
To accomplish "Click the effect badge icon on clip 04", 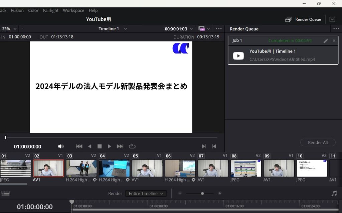I will point(128,180).
